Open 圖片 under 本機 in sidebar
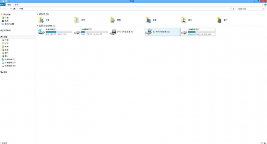This screenshot has height=144, width=267. point(5,53)
